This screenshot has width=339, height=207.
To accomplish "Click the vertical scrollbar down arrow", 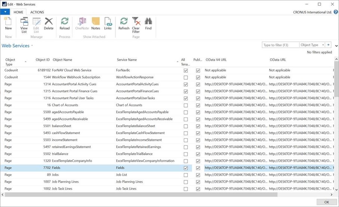I will tap(336, 189).
